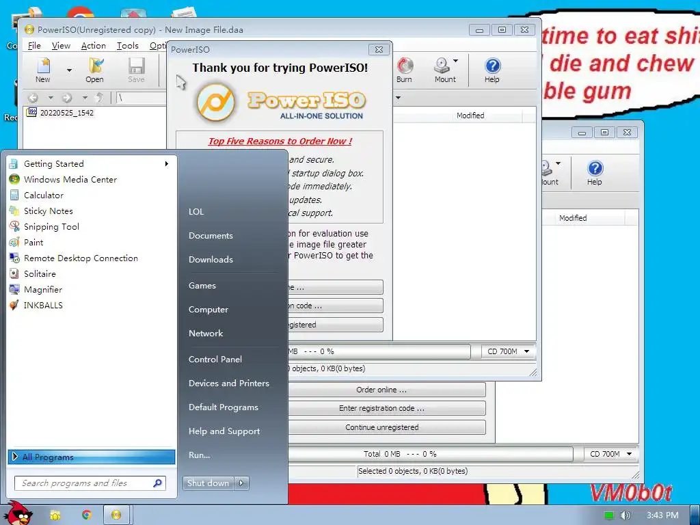Close the PowerISO thank-you dialog
Screen dimensions: 700x525
[379, 49]
